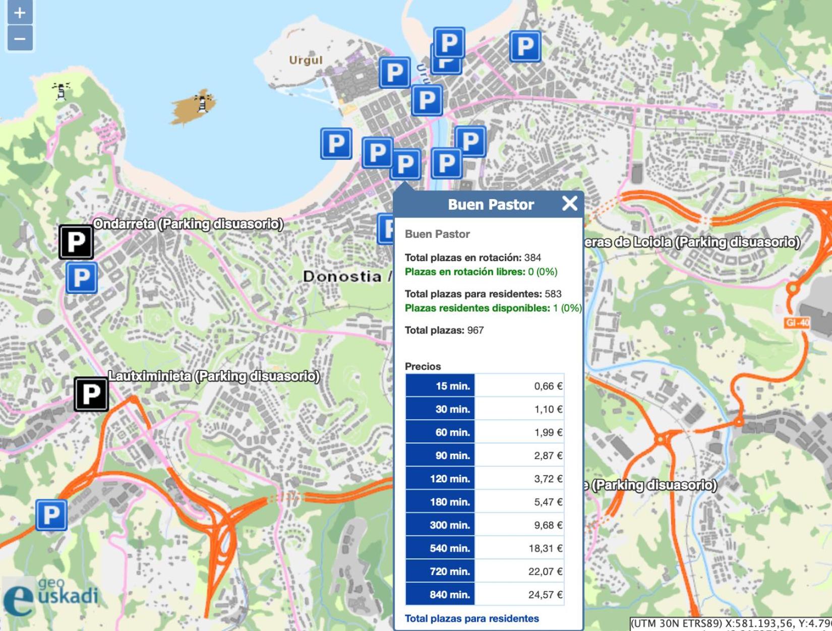The height and width of the screenshot is (631, 832).
Task: Click the UTM coordinates readout
Action: (731, 624)
